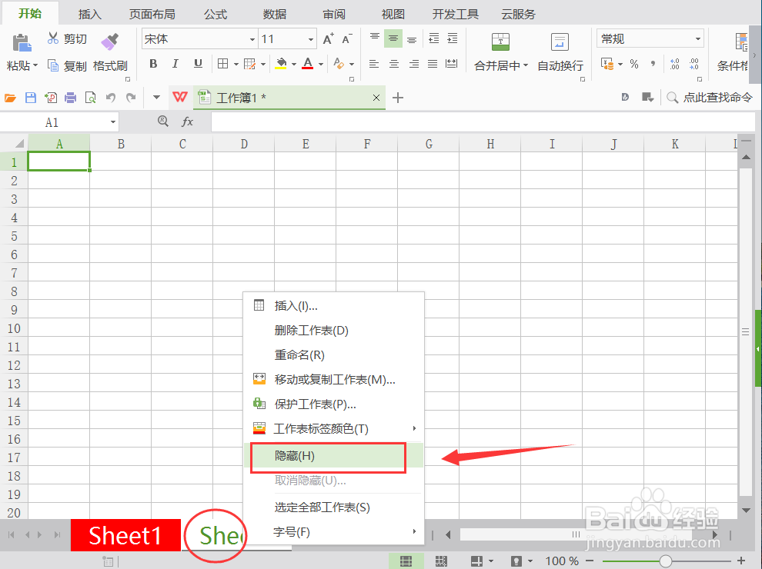Decrease indent icon

coord(434,38)
